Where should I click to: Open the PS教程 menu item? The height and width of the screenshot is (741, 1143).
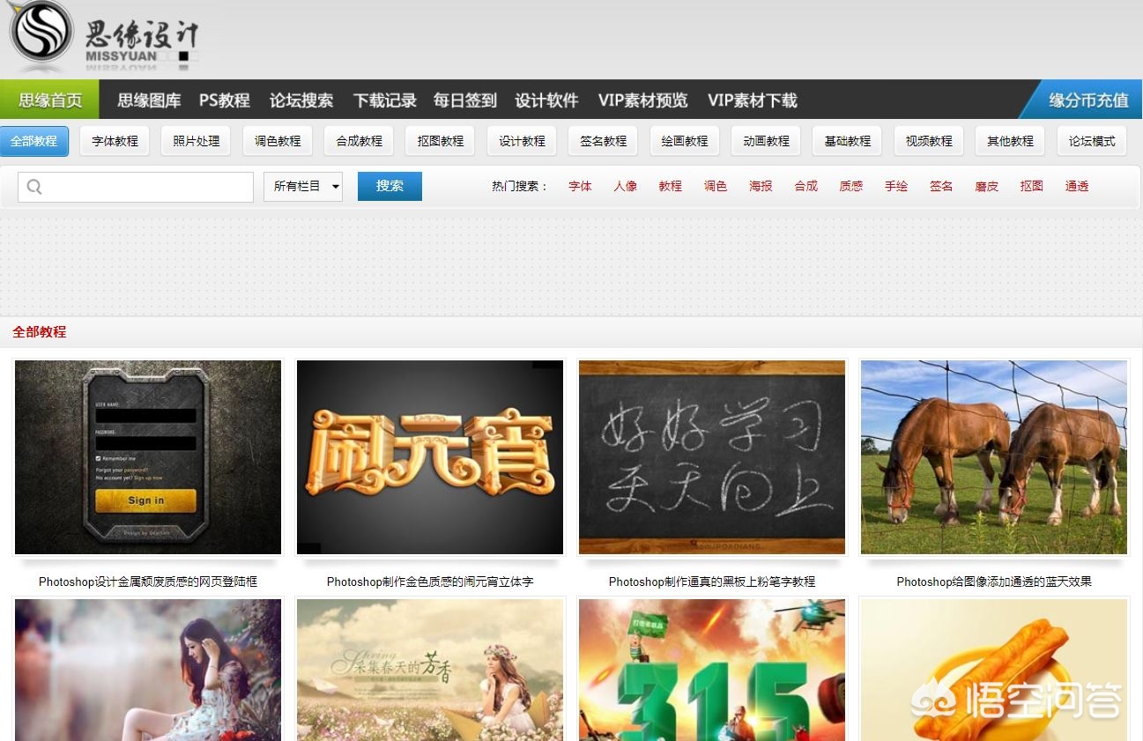pyautogui.click(x=223, y=100)
